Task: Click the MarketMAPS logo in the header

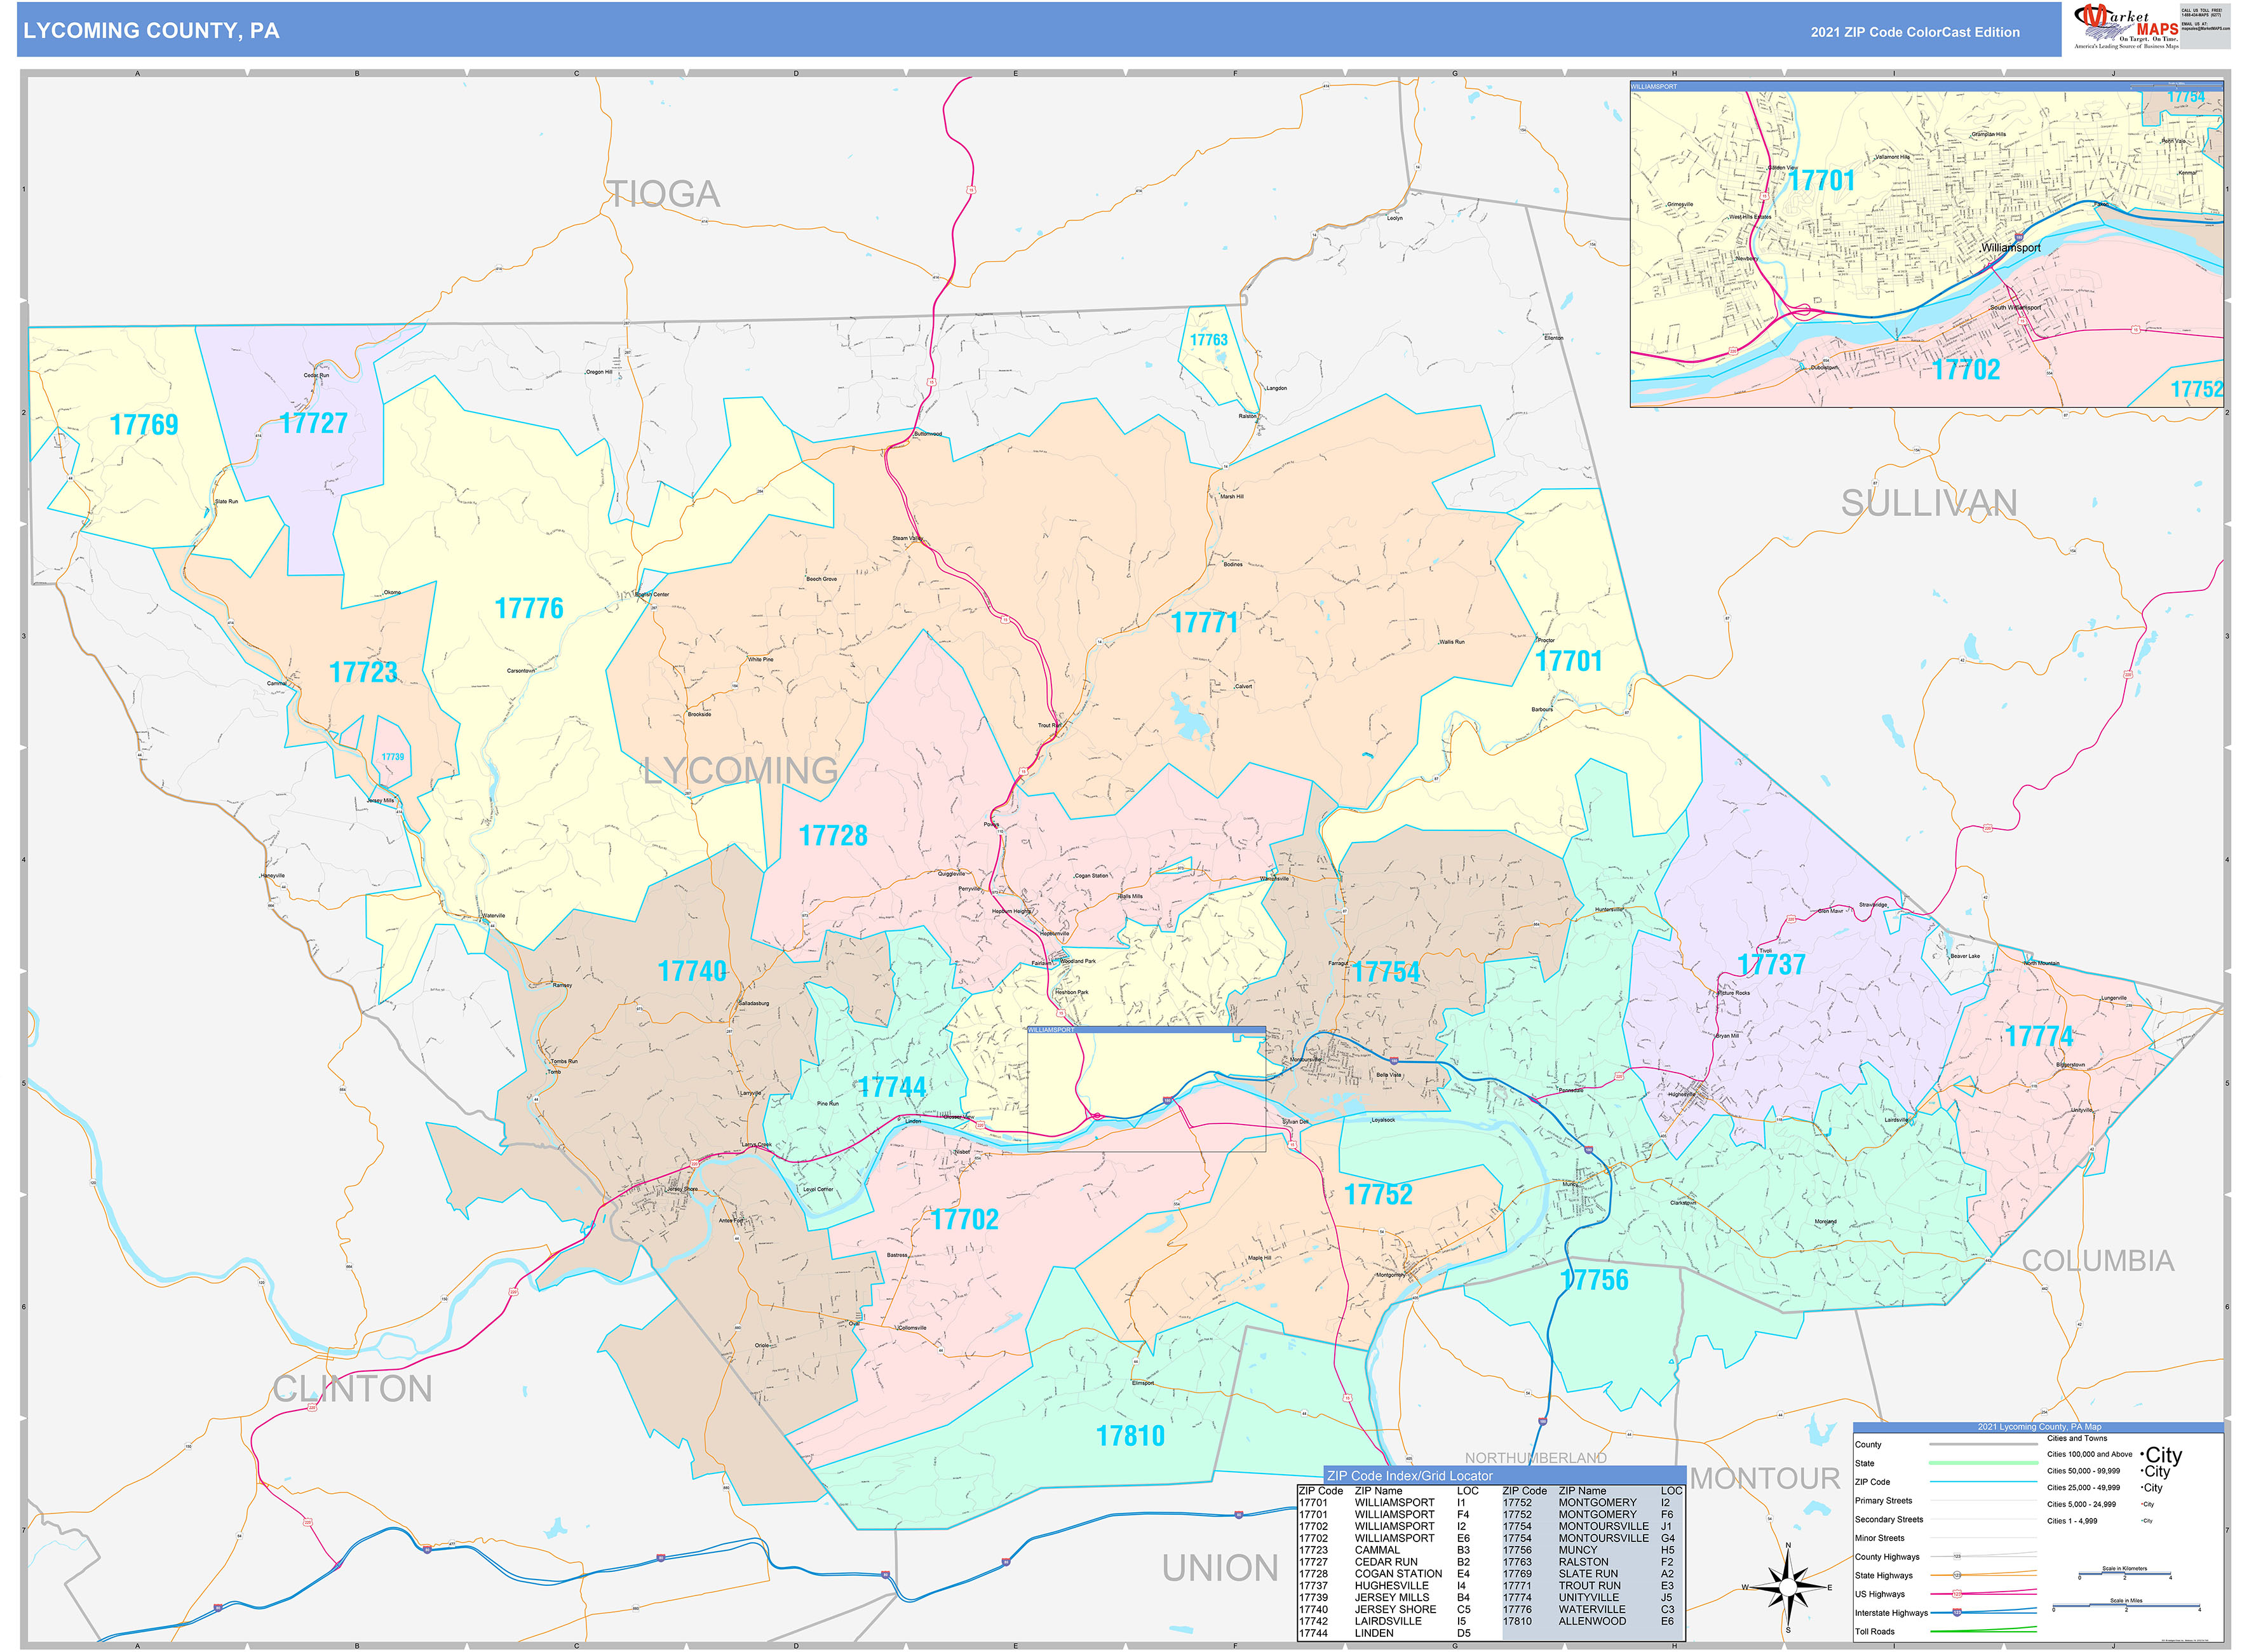Action: [2125, 27]
